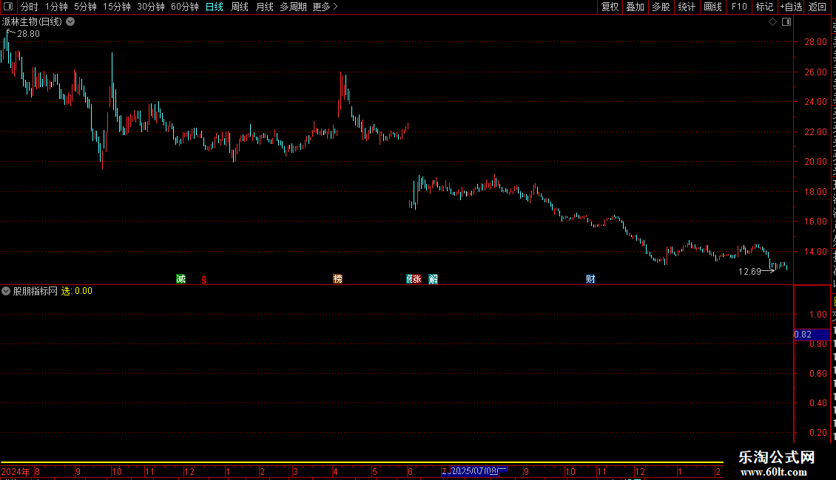Switch to 周线 weekly chart
This screenshot has height=480, width=836.
click(x=240, y=7)
